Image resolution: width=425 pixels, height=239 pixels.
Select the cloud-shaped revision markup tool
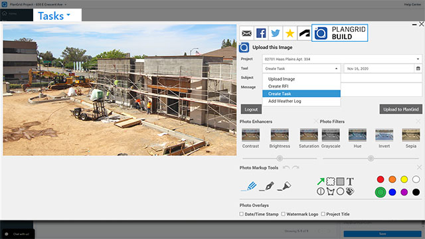tap(331, 181)
